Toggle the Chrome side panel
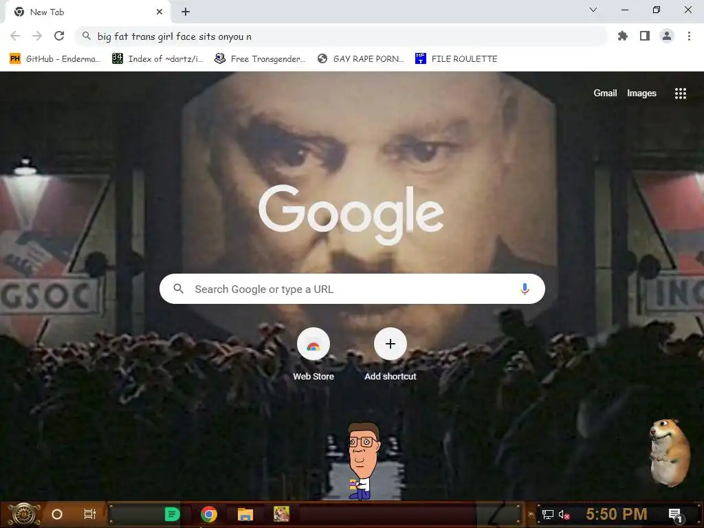Viewport: 704px width, 528px height. [645, 36]
